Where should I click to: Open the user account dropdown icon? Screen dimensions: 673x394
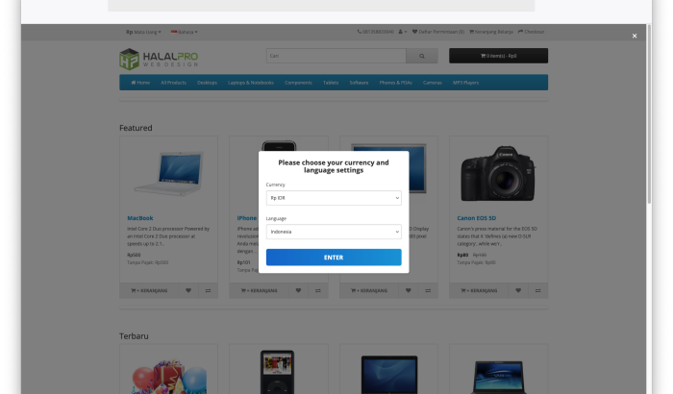pos(402,32)
